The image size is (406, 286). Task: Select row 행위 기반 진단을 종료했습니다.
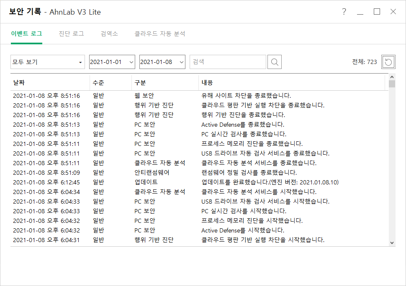point(199,115)
